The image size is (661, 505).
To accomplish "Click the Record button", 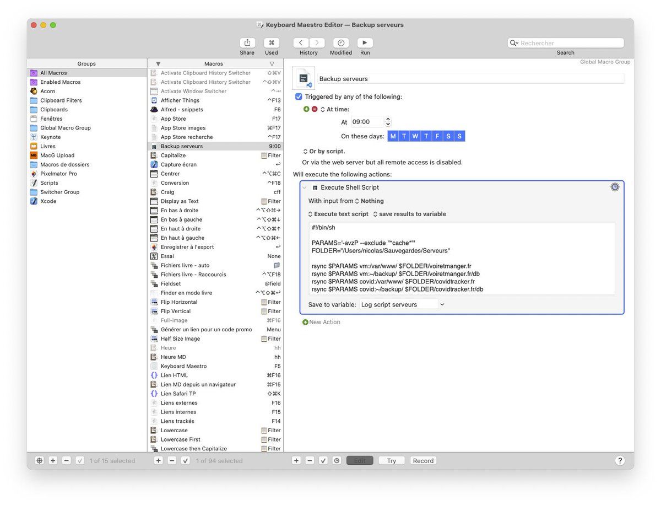I will tap(423, 461).
